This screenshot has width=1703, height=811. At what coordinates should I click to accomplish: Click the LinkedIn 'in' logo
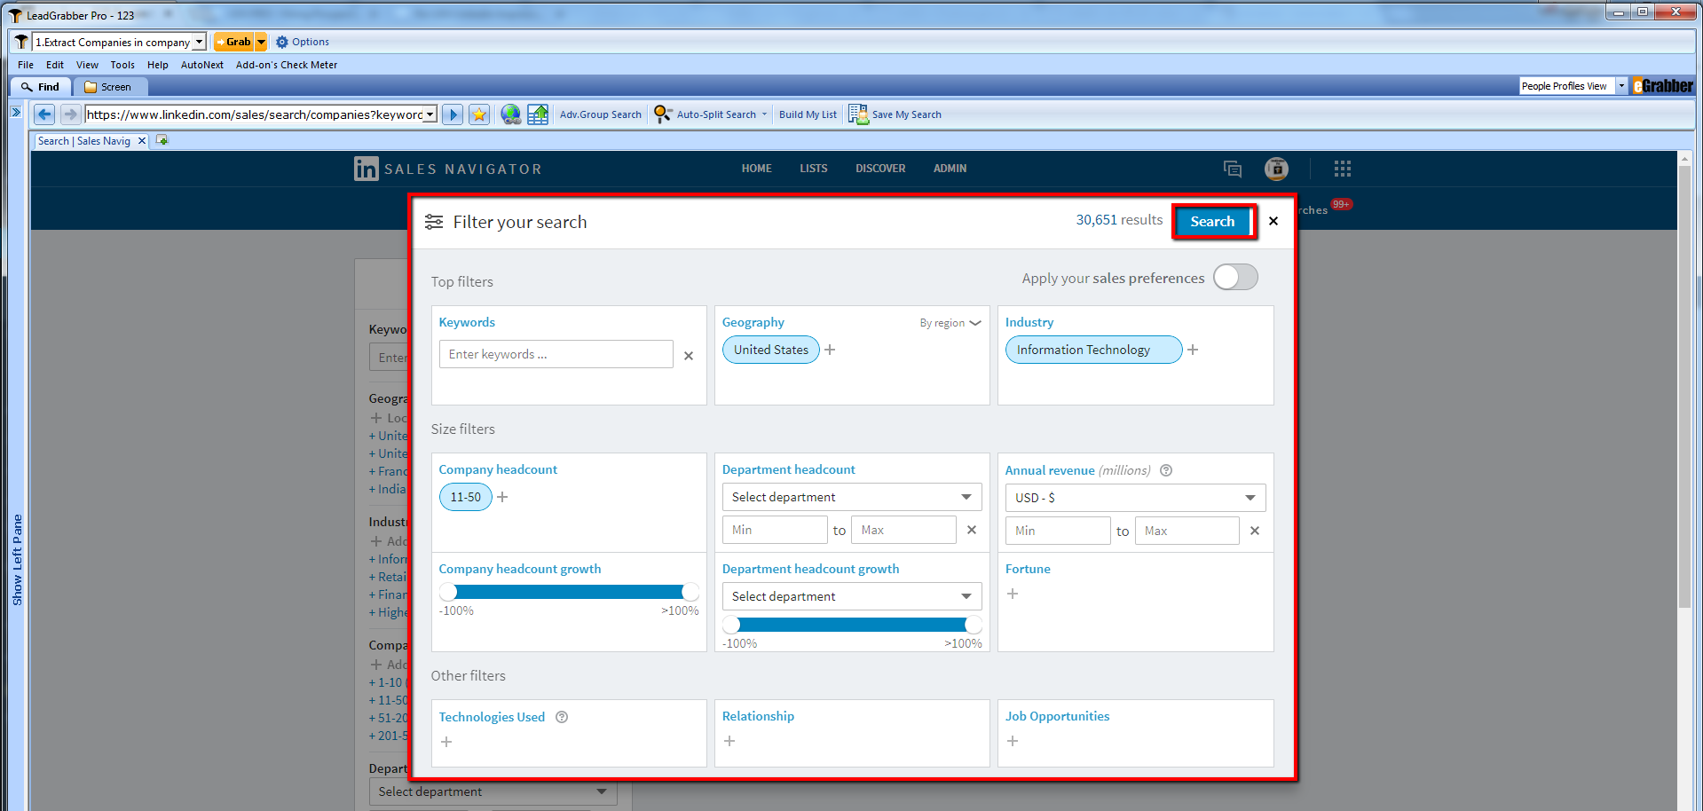(366, 169)
